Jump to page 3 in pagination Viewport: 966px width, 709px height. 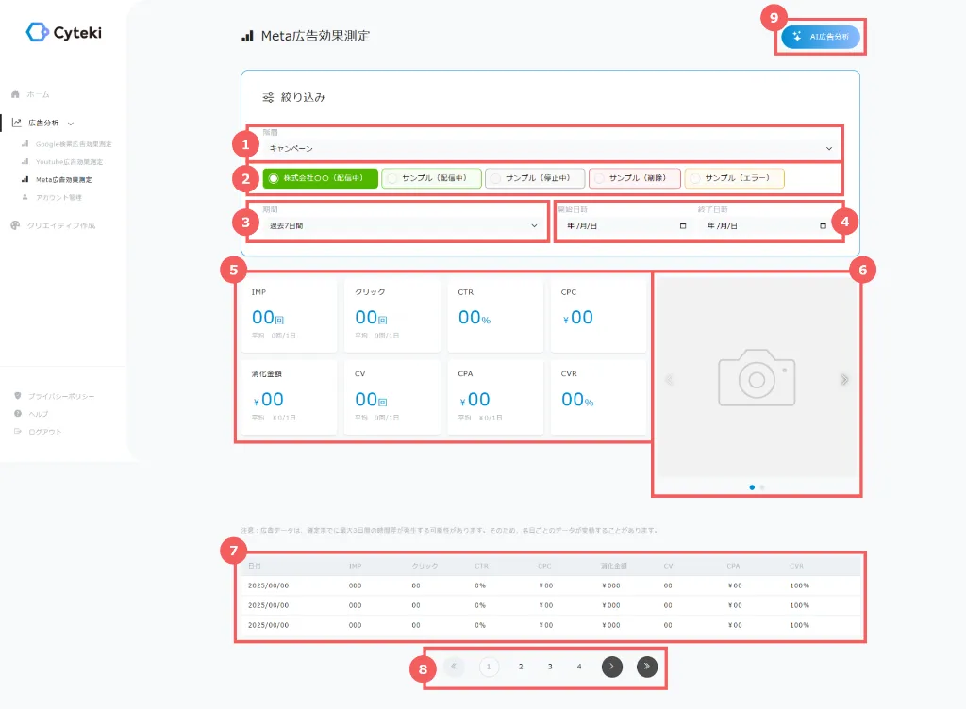point(550,667)
